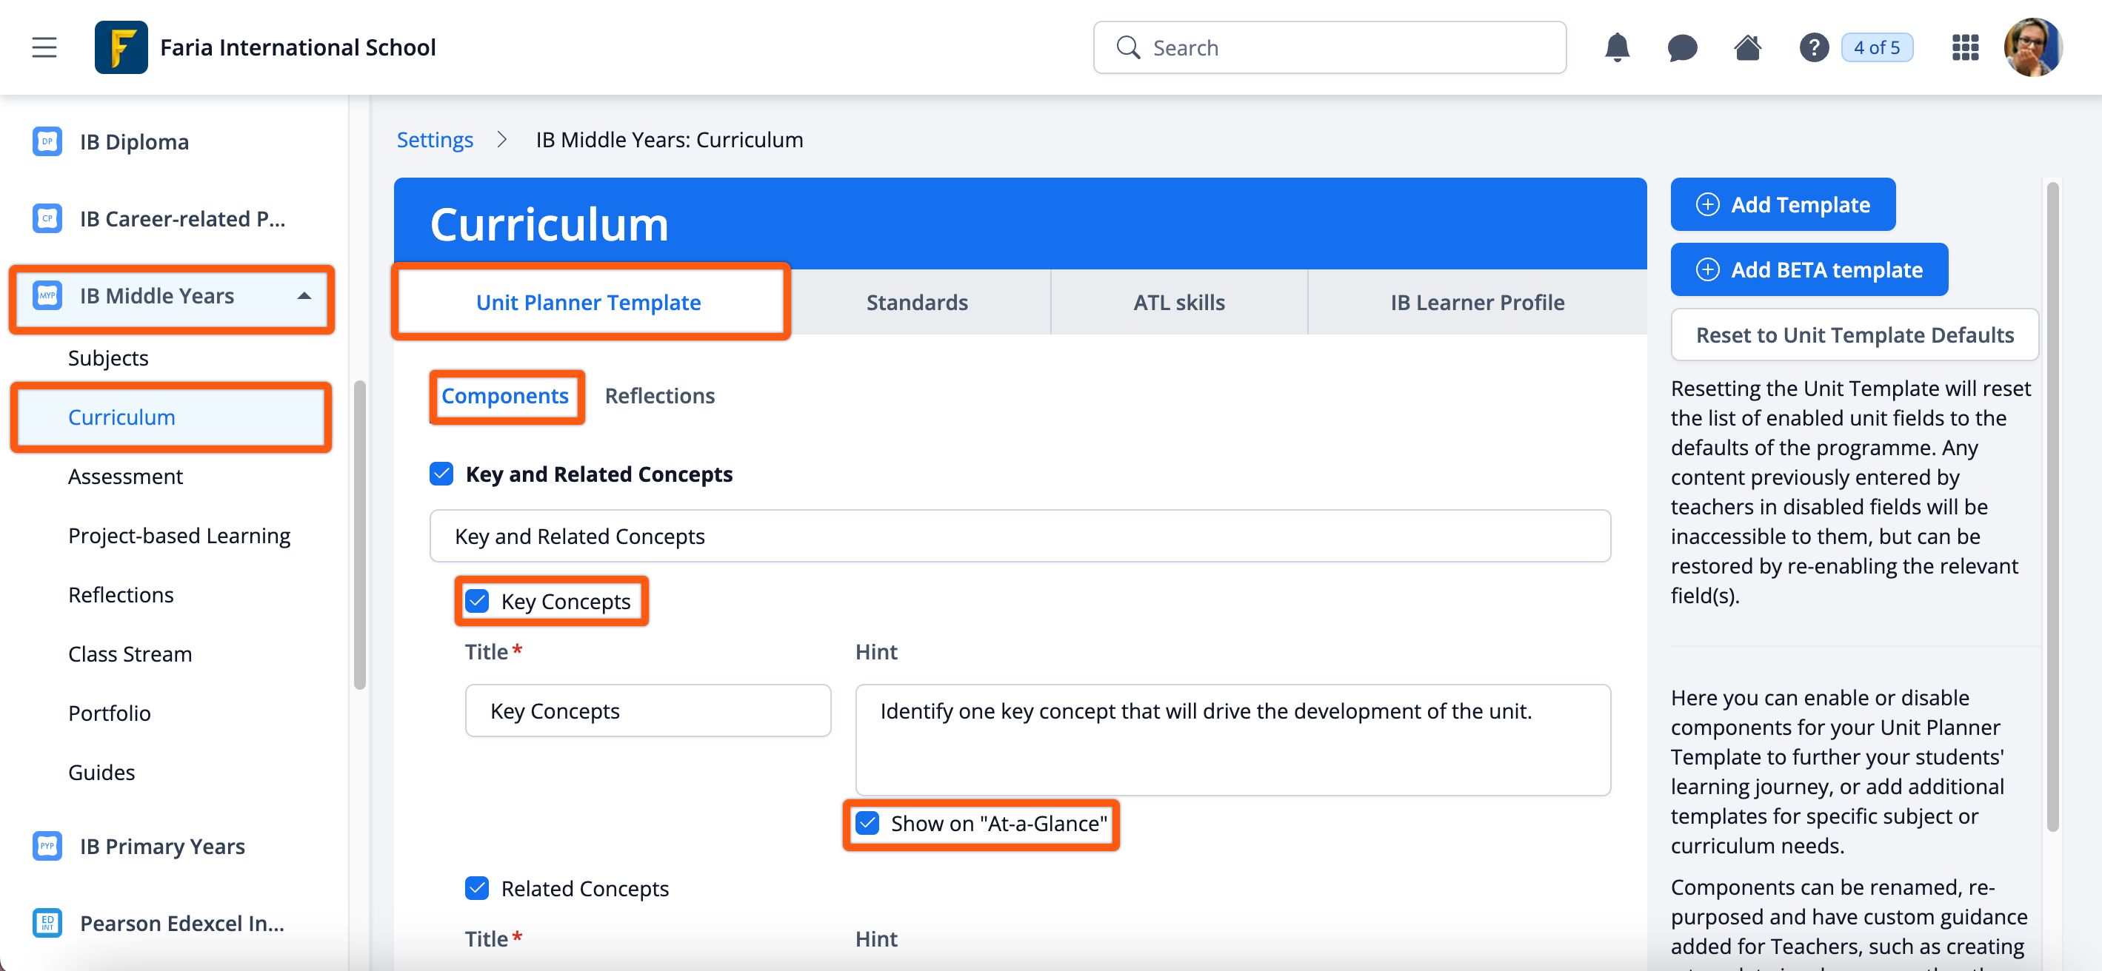Open the apps grid icon
The width and height of the screenshot is (2102, 971).
[1965, 47]
